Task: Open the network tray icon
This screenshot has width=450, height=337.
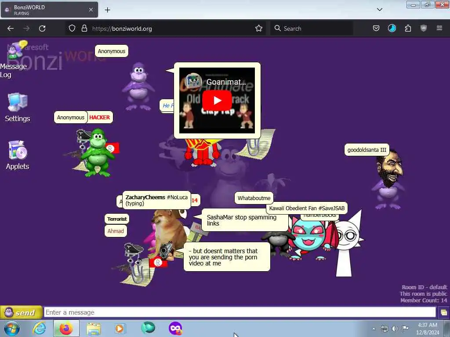Action: click(384, 329)
